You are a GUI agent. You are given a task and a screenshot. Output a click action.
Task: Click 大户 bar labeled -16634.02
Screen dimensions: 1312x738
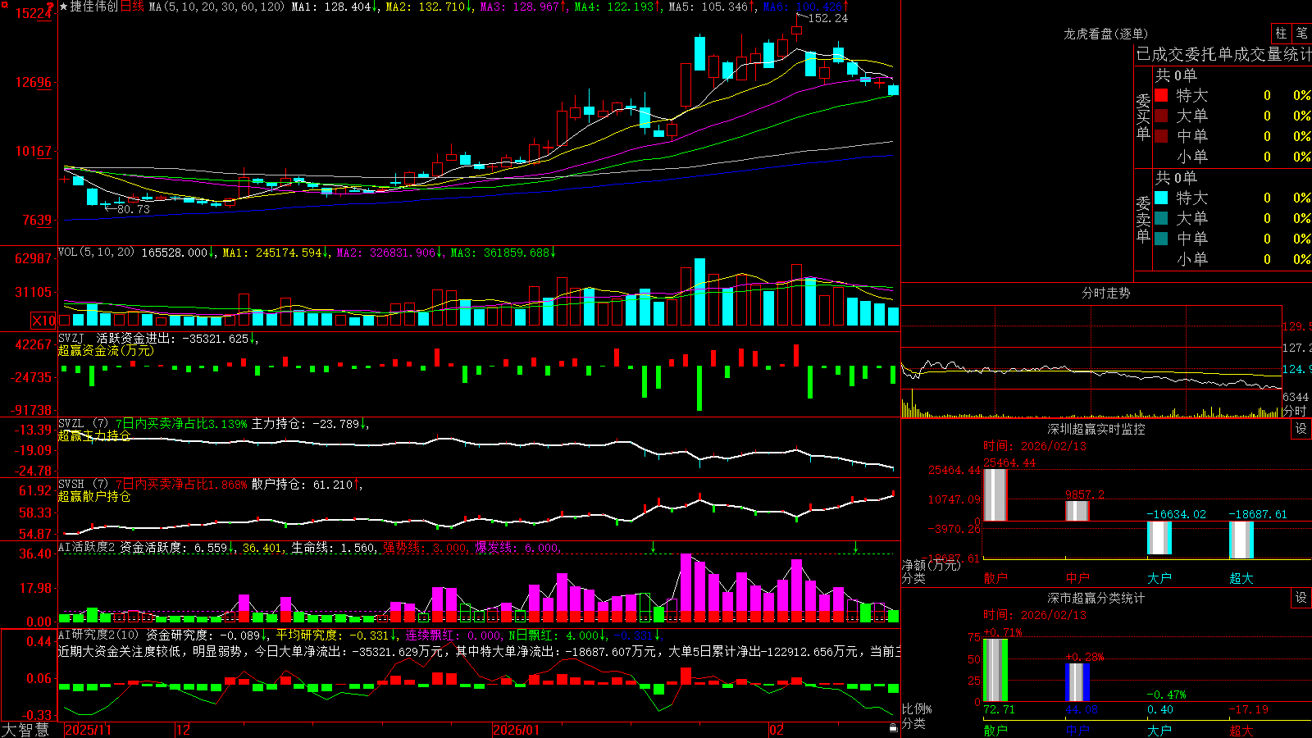[x=1159, y=538]
